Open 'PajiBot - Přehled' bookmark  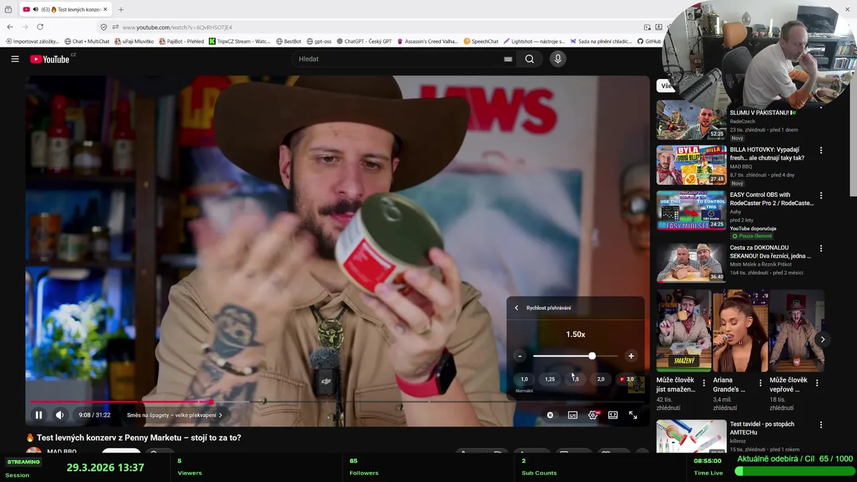(x=181, y=42)
